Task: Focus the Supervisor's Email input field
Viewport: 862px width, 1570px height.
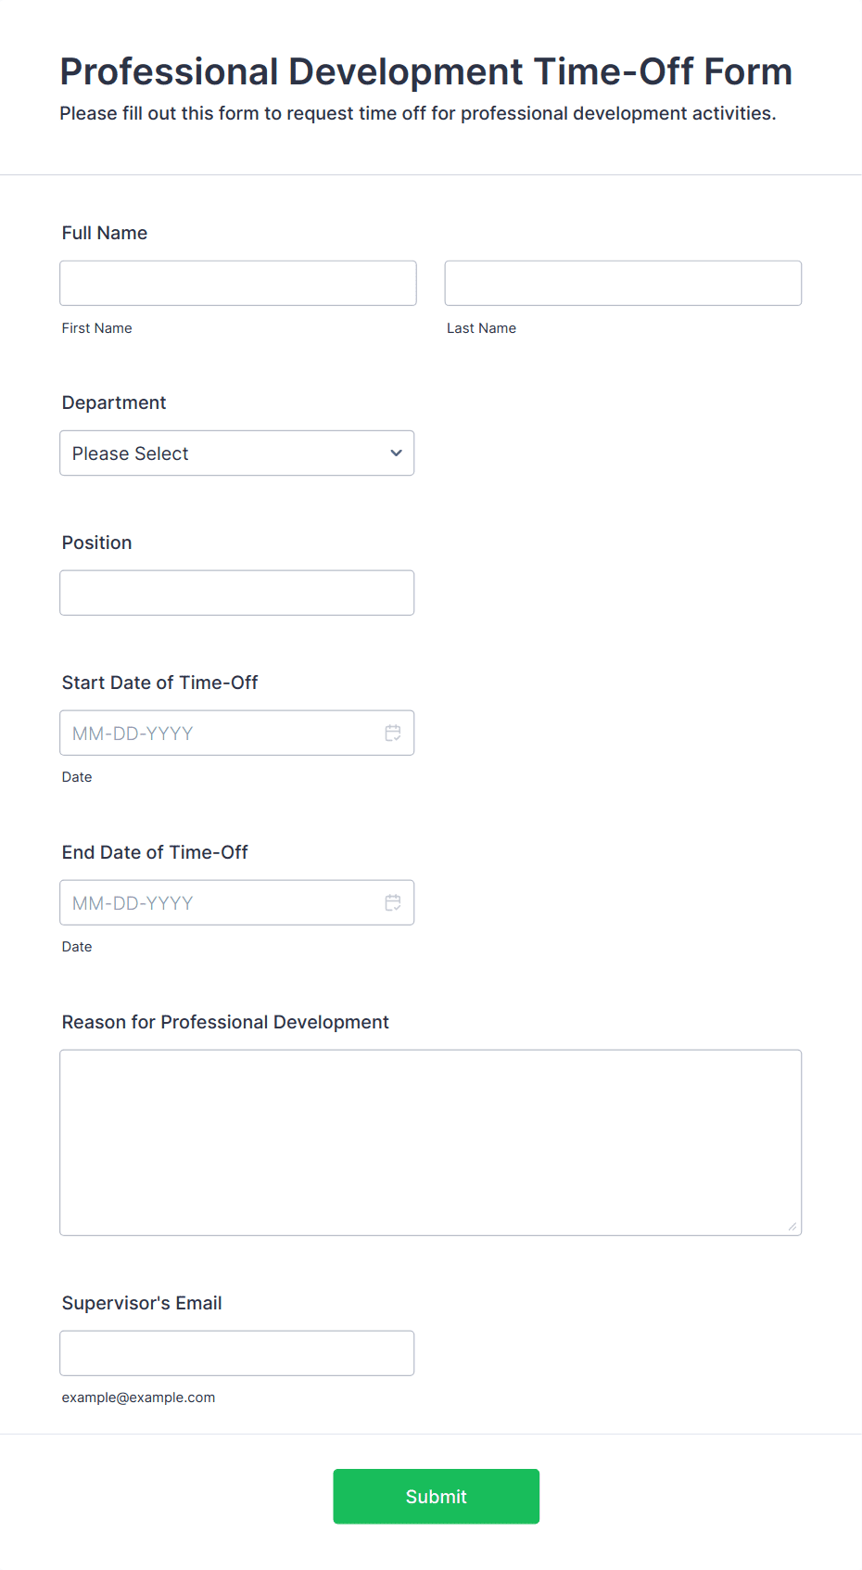Action: tap(237, 1353)
